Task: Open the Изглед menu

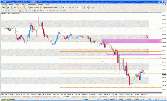Action: coord(11,5)
